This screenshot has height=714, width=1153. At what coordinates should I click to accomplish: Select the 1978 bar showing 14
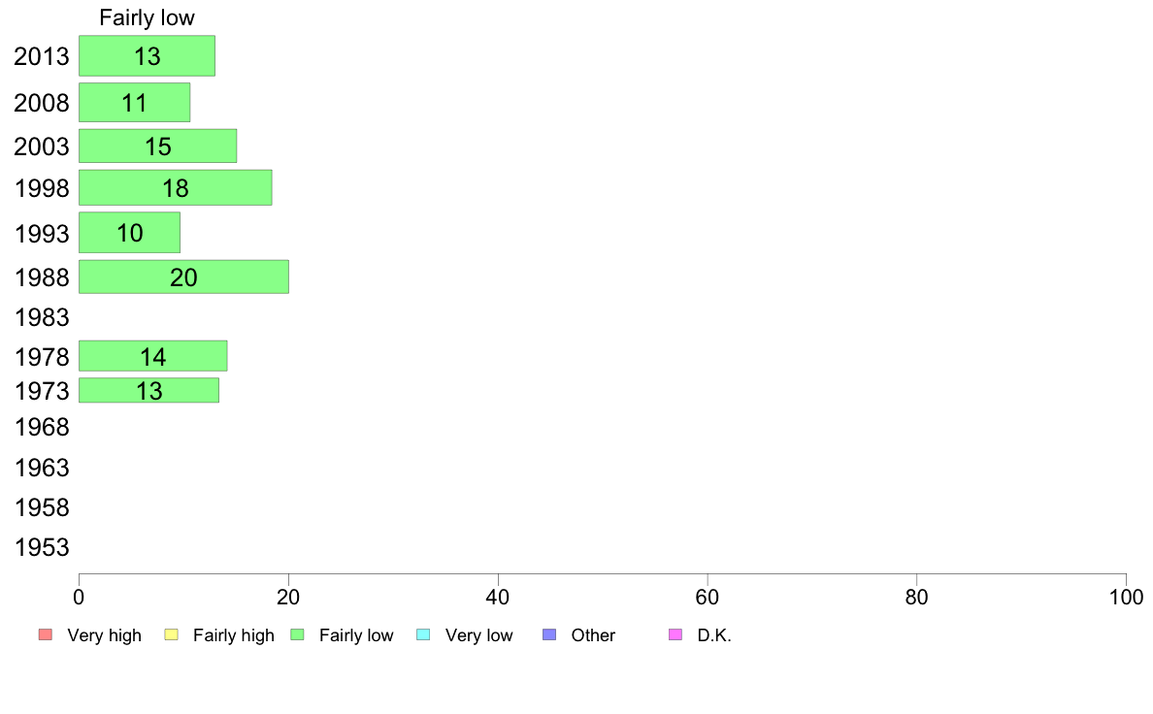point(153,356)
